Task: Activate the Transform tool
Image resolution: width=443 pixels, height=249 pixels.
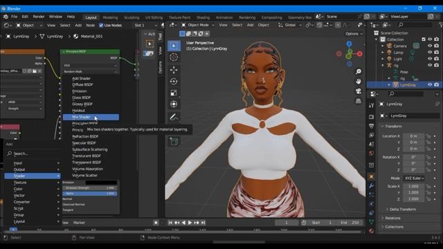Action: tap(174, 104)
